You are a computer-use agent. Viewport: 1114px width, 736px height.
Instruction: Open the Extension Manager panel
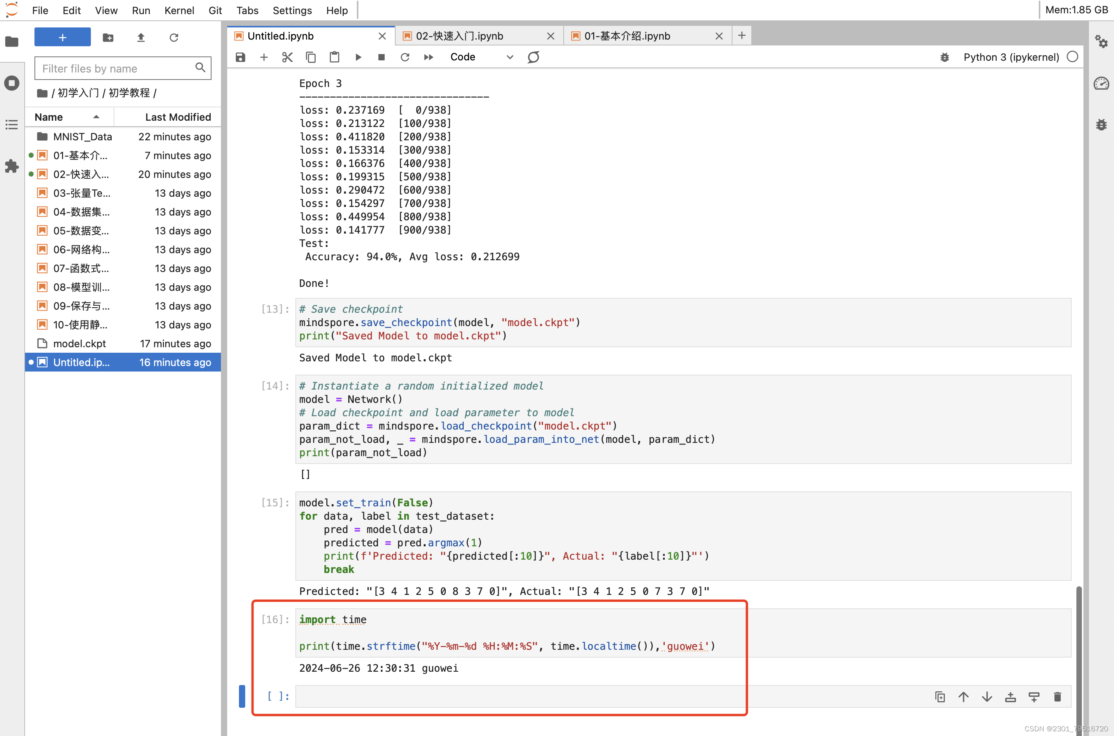tap(12, 166)
